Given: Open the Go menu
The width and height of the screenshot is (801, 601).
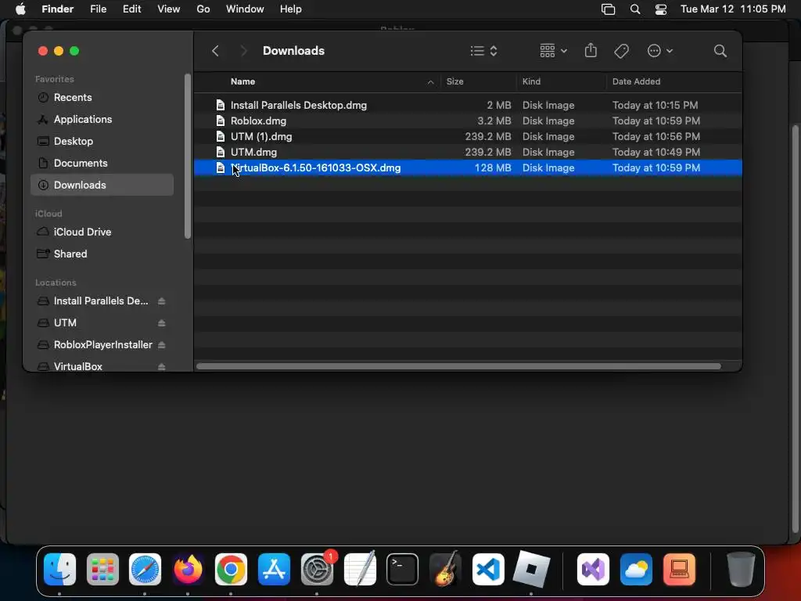Looking at the screenshot, I should pos(203,9).
